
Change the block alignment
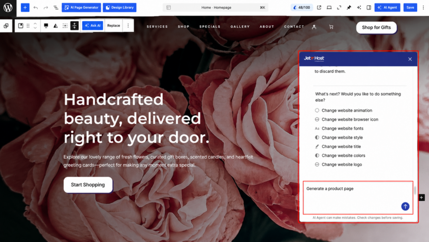coord(46,26)
